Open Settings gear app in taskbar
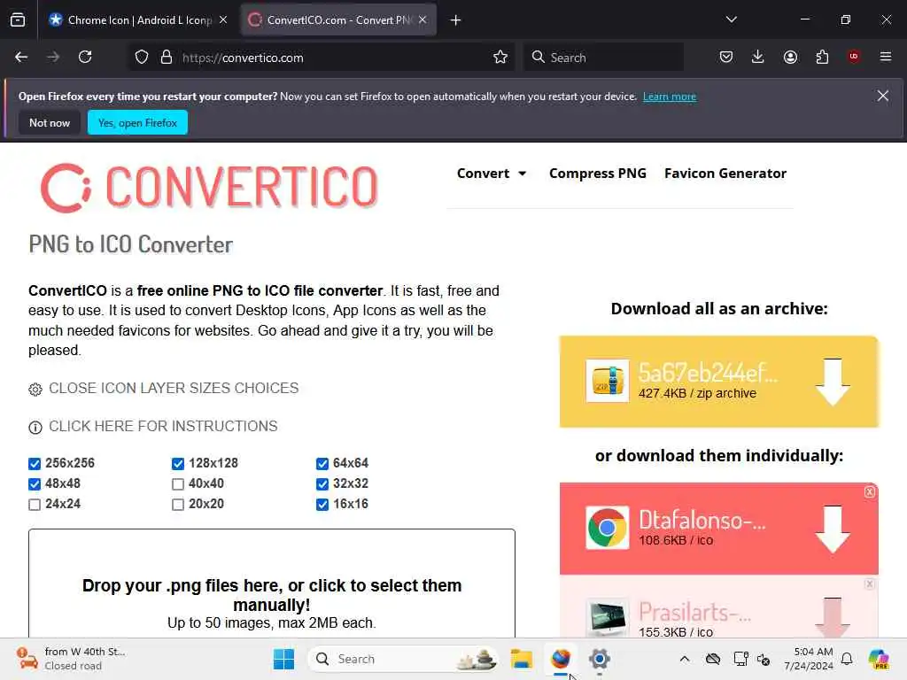Image resolution: width=907 pixels, height=680 pixels. (x=600, y=659)
